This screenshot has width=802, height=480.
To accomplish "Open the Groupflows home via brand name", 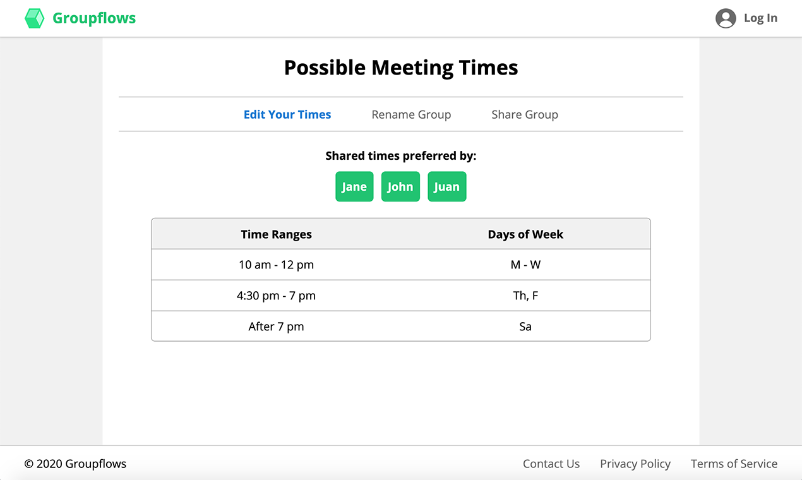I will tap(94, 18).
